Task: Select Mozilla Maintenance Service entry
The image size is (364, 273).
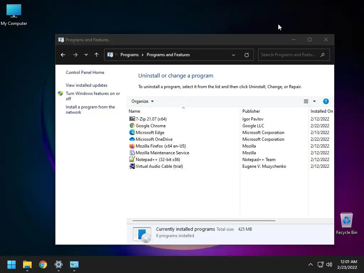Action: tap(162, 152)
